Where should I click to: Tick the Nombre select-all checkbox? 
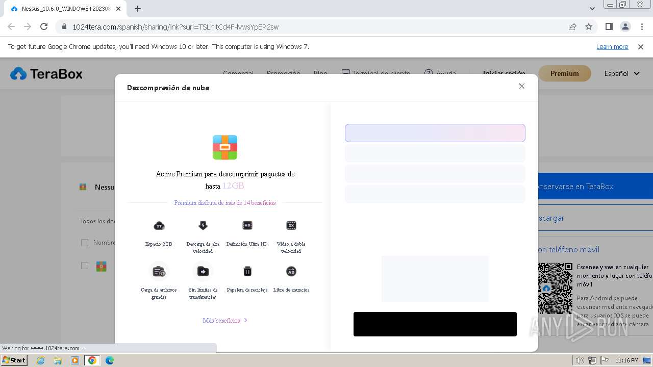coord(85,243)
